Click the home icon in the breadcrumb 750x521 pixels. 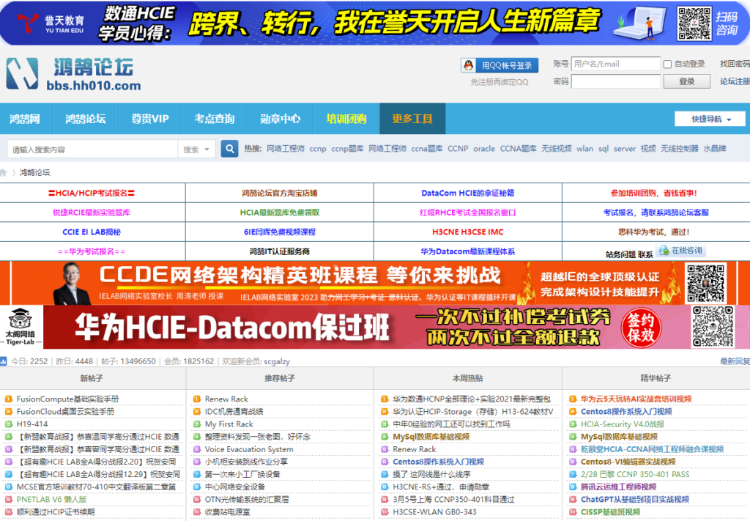pyautogui.click(x=4, y=173)
